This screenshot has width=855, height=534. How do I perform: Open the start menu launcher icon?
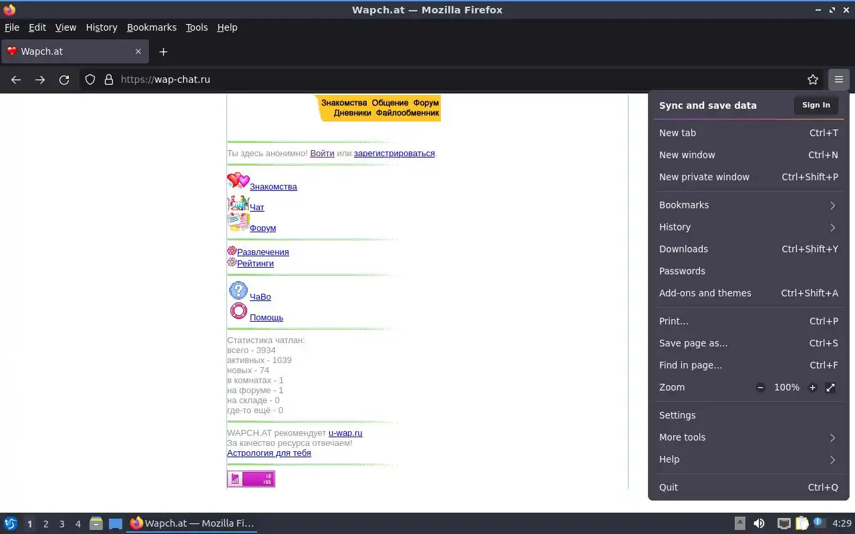(11, 524)
